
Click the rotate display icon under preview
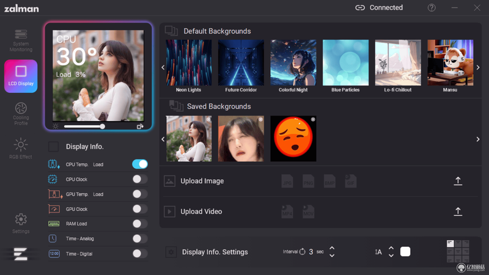click(140, 127)
